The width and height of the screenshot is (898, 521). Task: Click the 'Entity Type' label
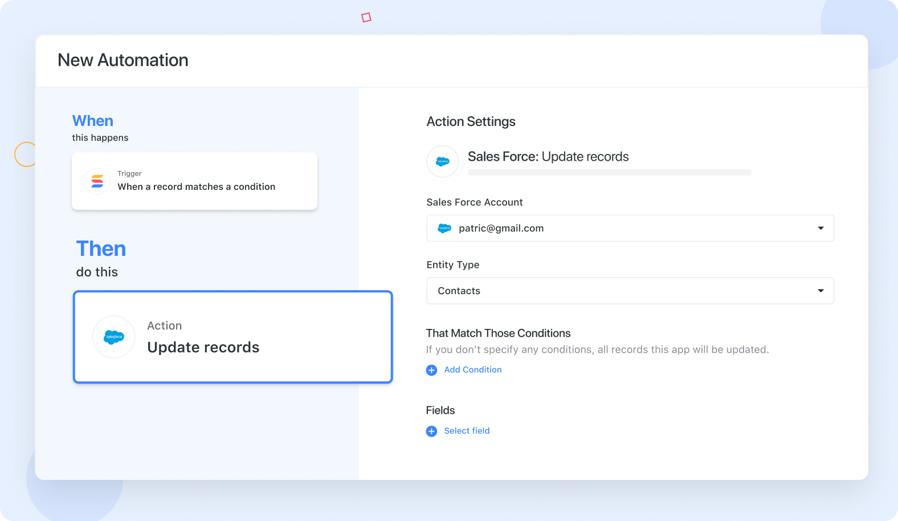coord(453,264)
